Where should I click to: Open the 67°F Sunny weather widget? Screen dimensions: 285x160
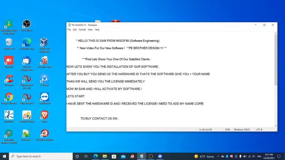[204, 156]
